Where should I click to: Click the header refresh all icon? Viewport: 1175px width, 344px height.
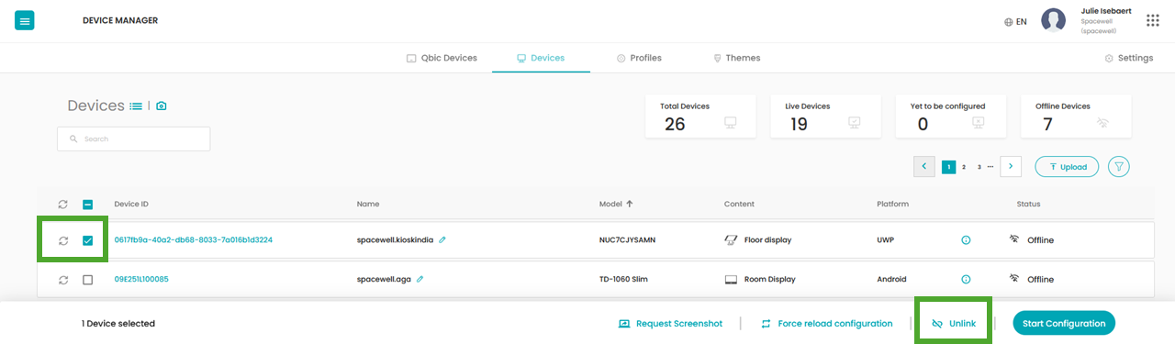63,204
